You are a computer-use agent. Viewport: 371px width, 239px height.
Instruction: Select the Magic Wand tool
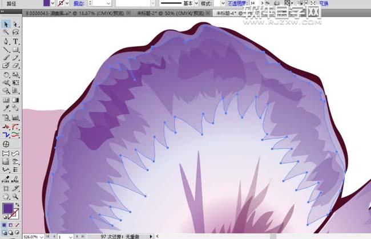[x=6, y=32]
